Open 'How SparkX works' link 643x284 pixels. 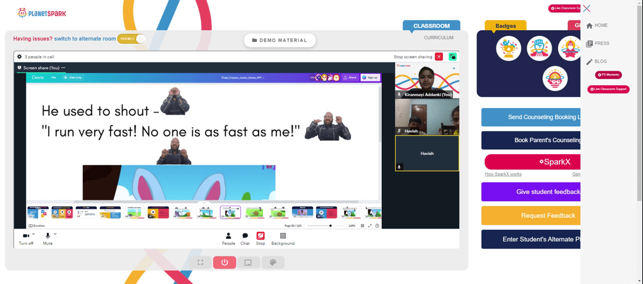tap(503, 174)
